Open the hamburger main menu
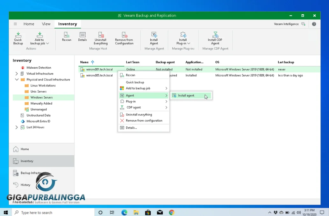This screenshot has height=216, width=329. tap(15, 24)
